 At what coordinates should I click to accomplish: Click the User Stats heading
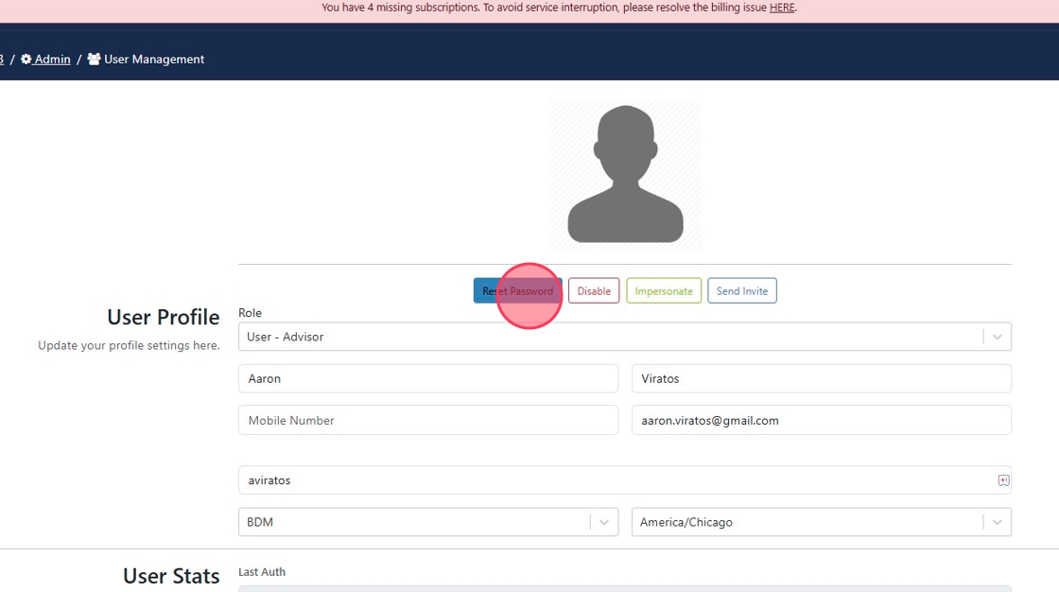(171, 575)
